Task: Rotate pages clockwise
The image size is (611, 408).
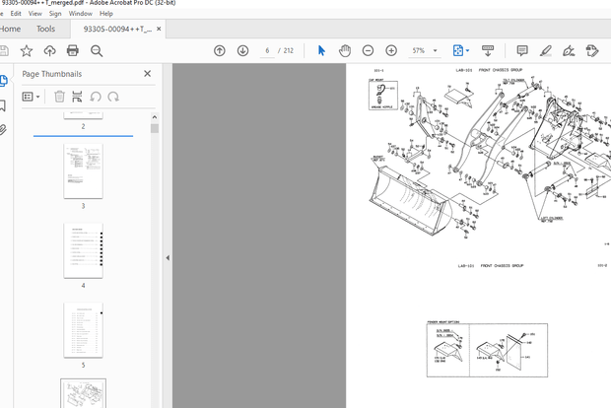Action: click(113, 97)
